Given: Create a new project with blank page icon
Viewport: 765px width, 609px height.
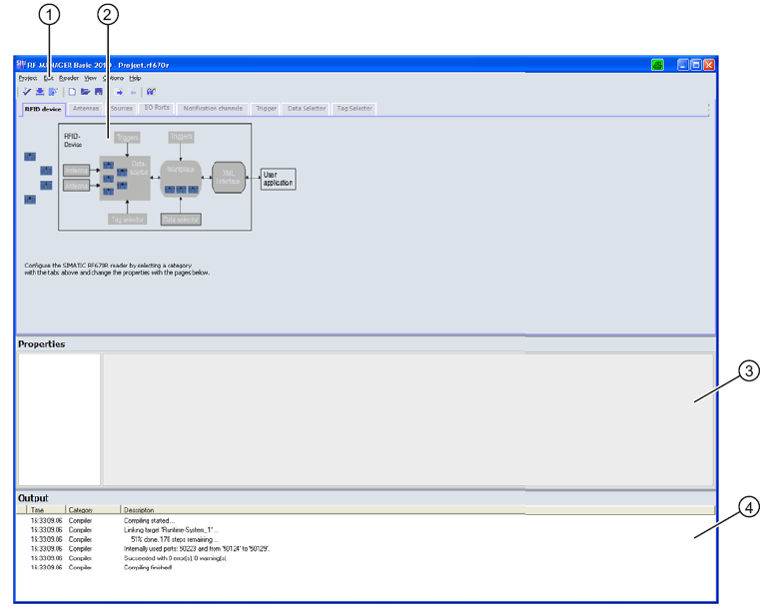Looking at the screenshot, I should [72, 92].
